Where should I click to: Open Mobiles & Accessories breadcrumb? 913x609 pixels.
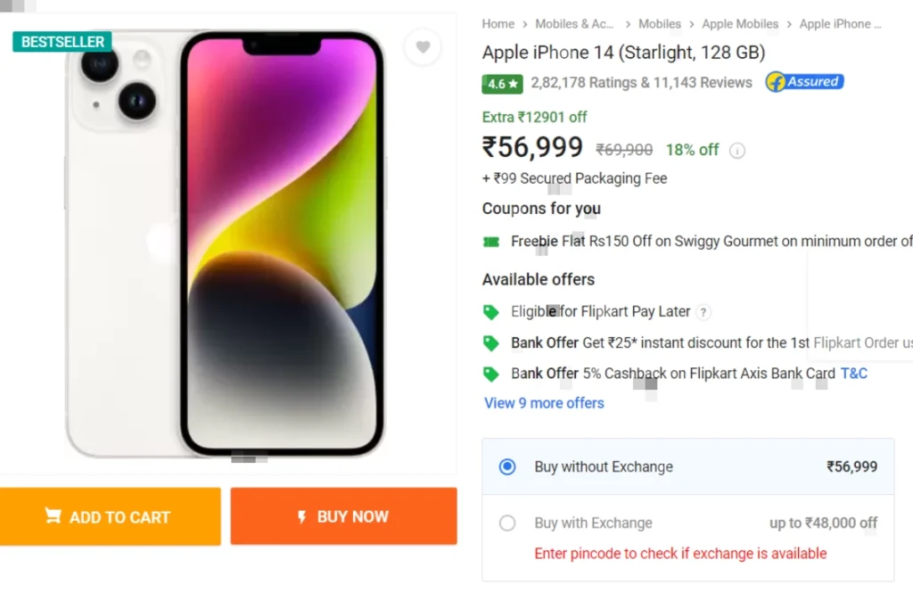(574, 24)
